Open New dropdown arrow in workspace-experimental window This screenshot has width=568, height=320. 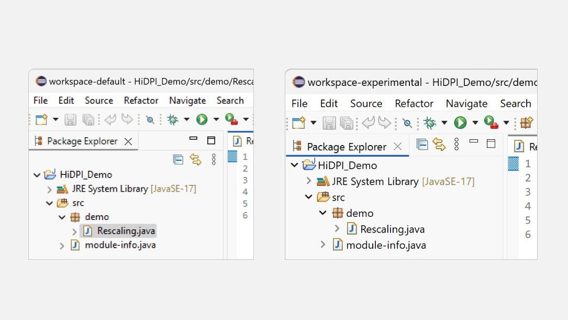click(x=314, y=123)
